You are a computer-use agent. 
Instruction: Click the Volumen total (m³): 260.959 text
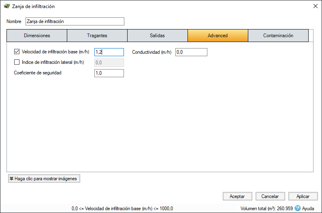[267, 209]
